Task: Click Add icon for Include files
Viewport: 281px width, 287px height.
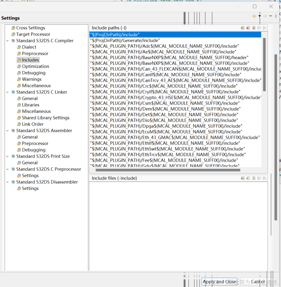Action: pos(243,178)
